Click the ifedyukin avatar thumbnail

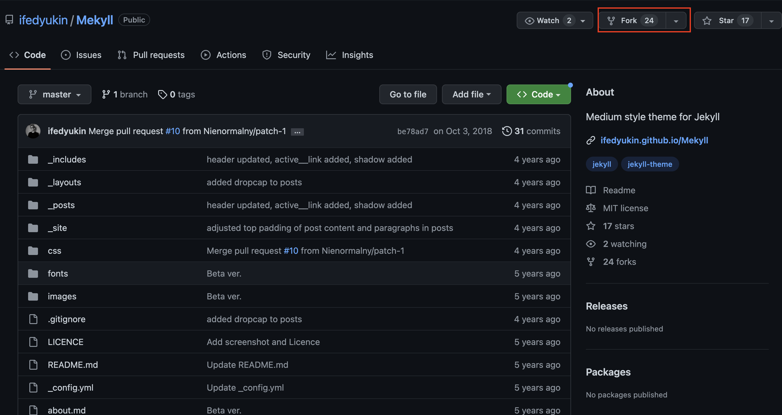(x=33, y=131)
